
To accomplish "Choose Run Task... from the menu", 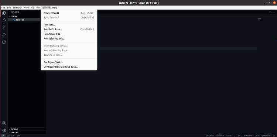I will [69, 24].
